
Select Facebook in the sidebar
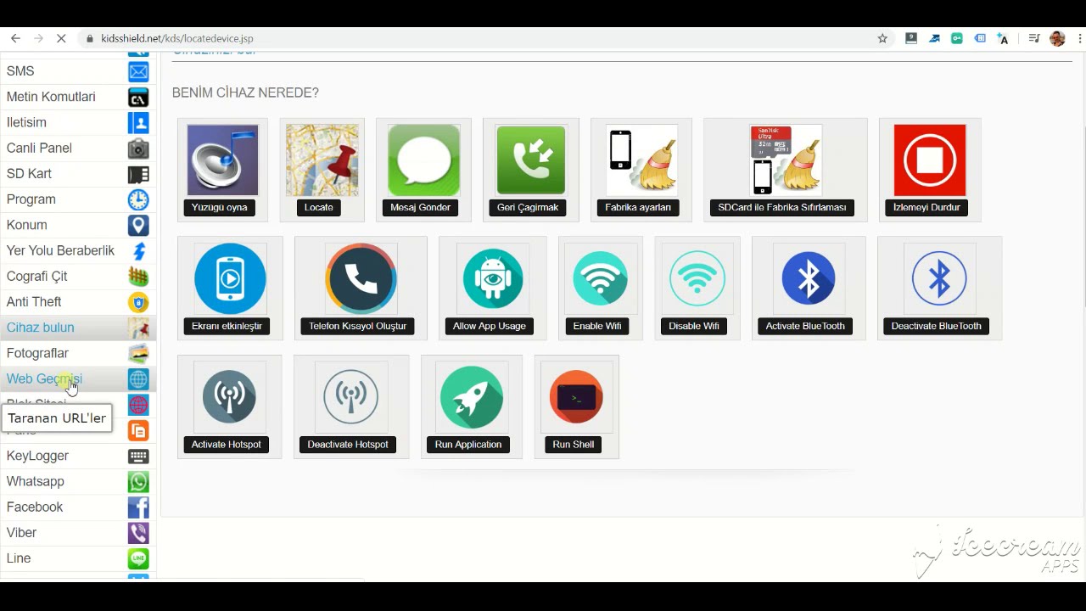click(x=78, y=507)
